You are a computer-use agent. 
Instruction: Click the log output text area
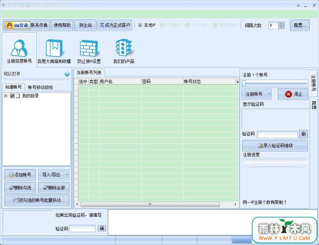pos(179,222)
